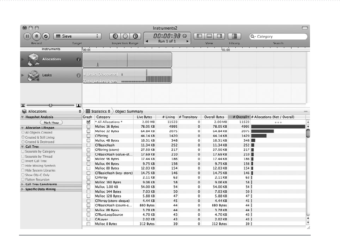Image resolution: width=340 pixels, height=236 pixels.
Task: Click the large-scale icon right of zoom slider
Action: click(78, 105)
